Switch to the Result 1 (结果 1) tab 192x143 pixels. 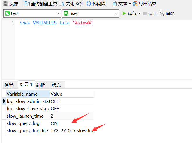(26, 85)
